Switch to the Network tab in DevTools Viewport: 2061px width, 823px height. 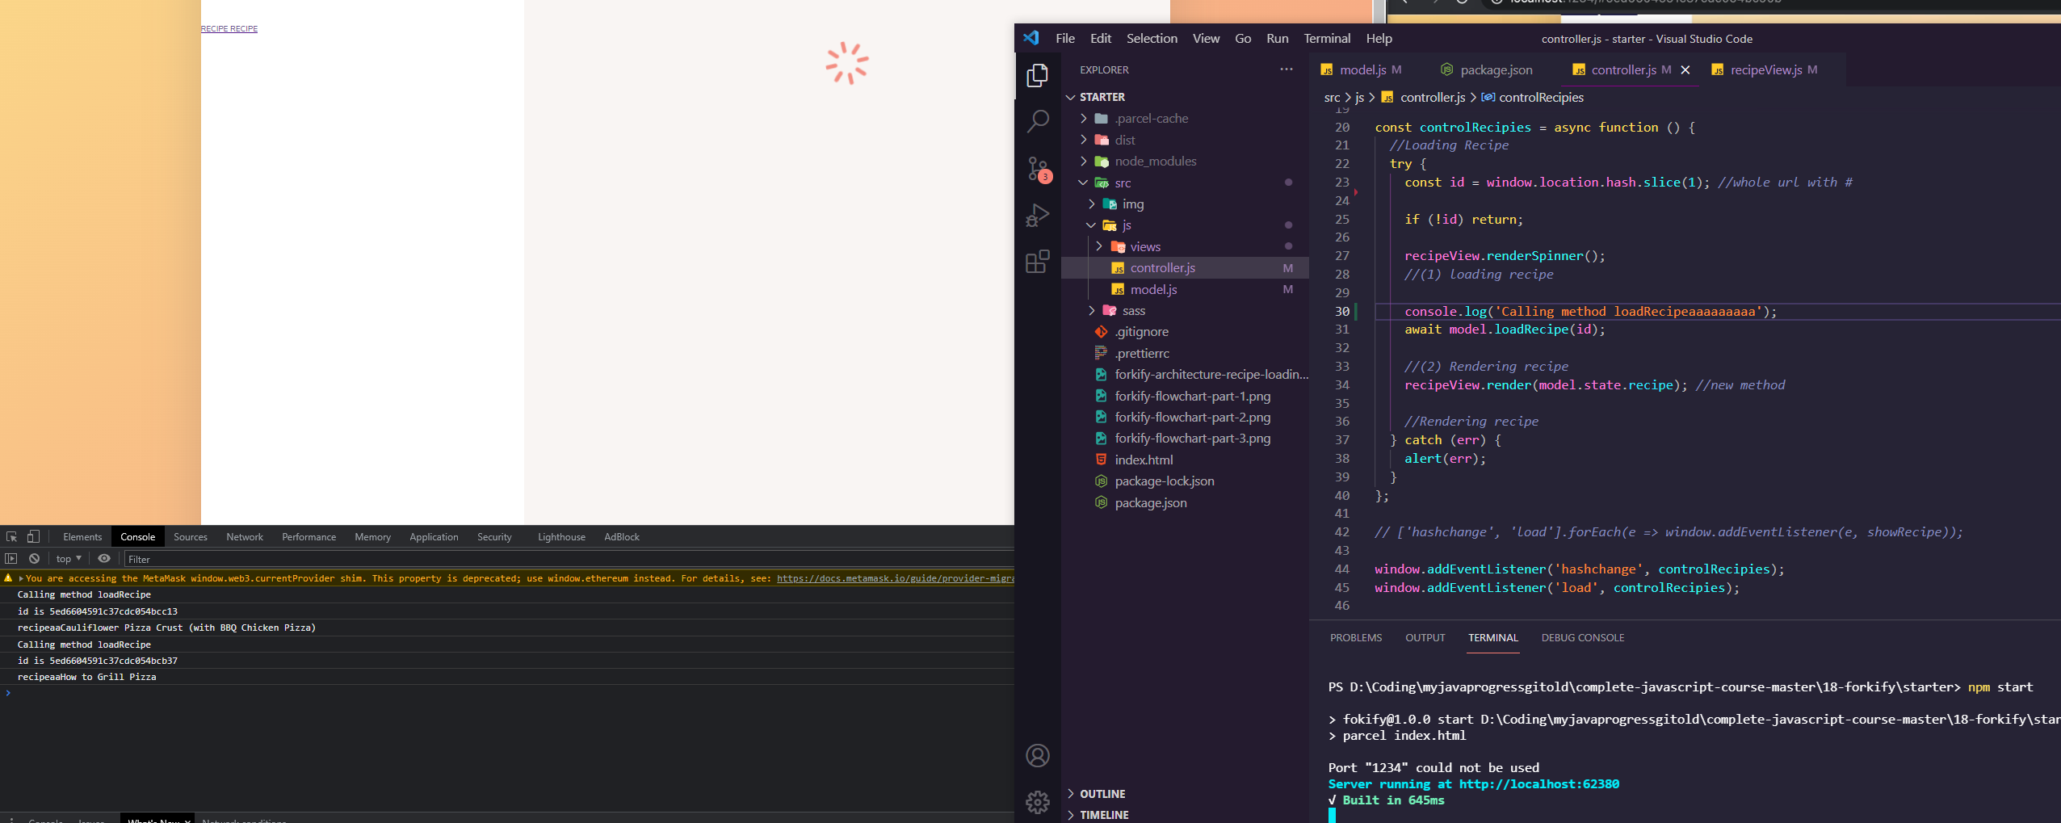coord(244,536)
